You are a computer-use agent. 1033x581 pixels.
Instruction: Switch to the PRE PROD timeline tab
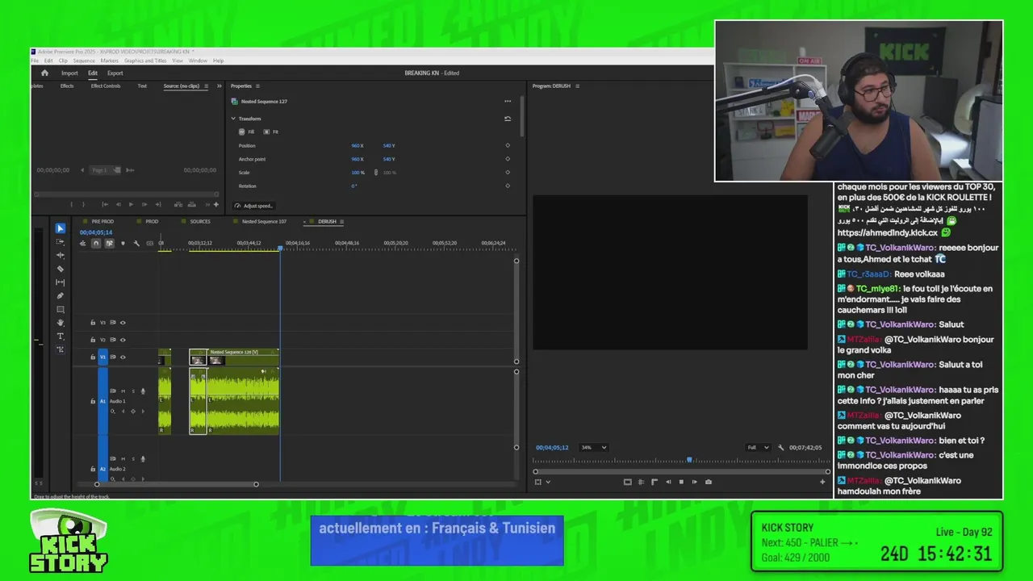point(102,221)
